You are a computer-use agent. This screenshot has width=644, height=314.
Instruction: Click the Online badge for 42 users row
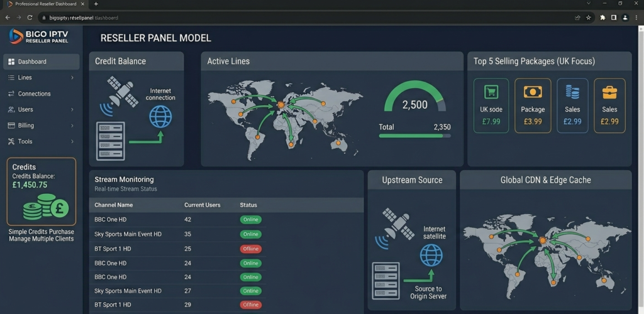click(250, 220)
